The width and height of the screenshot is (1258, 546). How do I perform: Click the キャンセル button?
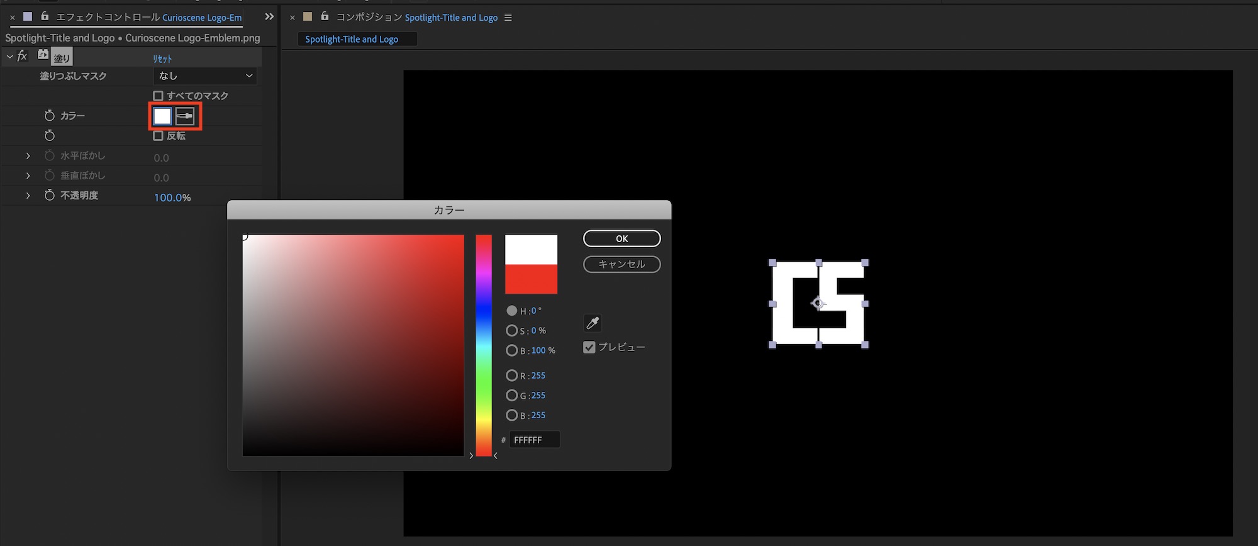coord(622,264)
